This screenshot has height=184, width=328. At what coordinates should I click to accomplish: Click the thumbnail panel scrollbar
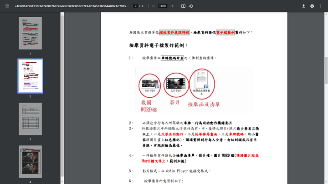pyautogui.click(x=62, y=96)
